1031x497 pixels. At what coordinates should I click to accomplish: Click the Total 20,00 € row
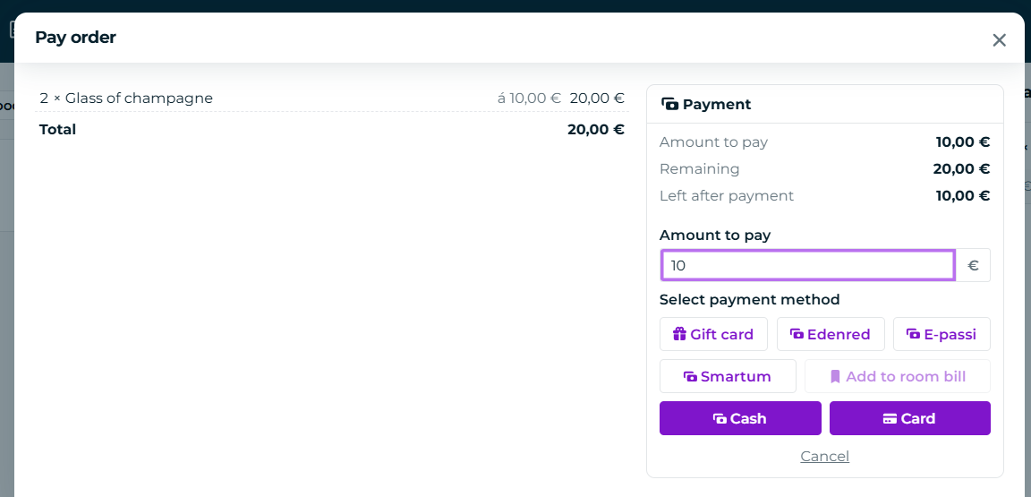[331, 129]
